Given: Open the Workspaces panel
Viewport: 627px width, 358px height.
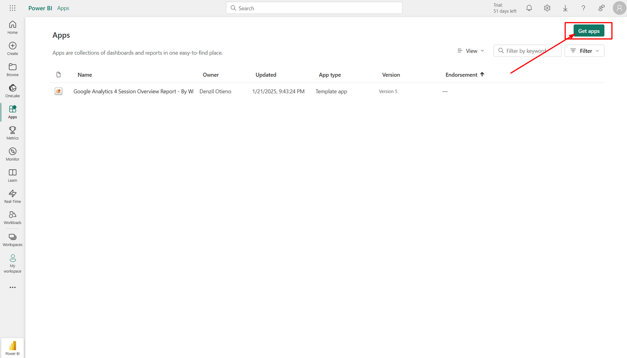Looking at the screenshot, I should (x=12, y=240).
